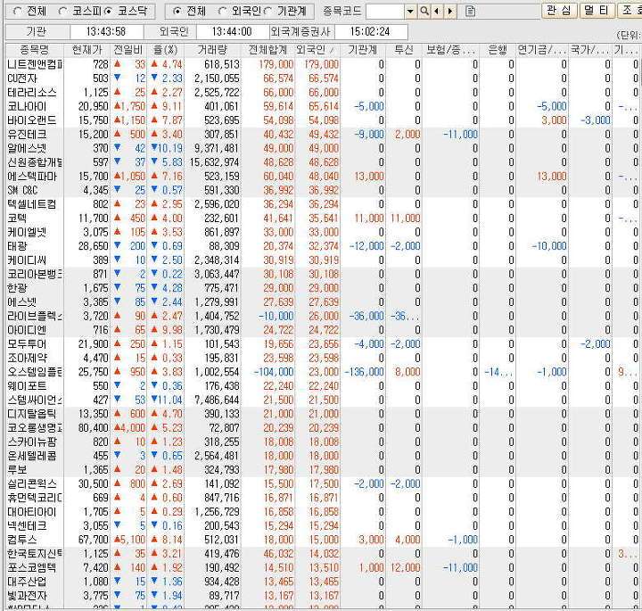Select the SM C&C stock name
This screenshot has height=611, width=642.
[22, 190]
